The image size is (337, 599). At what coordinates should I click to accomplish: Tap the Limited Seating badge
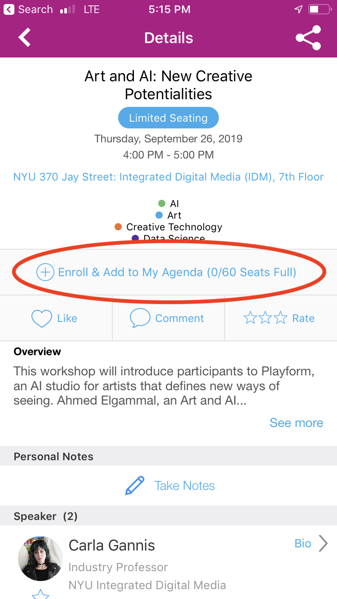point(168,118)
